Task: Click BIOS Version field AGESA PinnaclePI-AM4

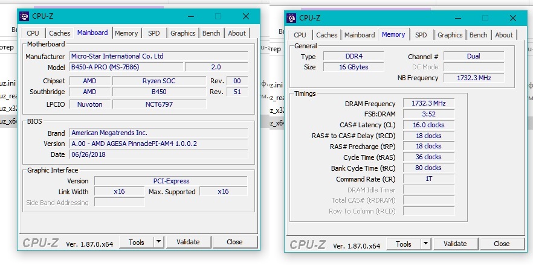Action: pos(159,144)
